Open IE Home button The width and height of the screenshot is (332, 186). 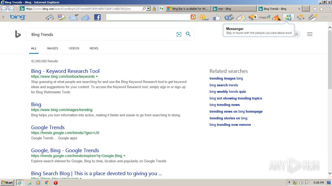pyautogui.click(x=315, y=9)
